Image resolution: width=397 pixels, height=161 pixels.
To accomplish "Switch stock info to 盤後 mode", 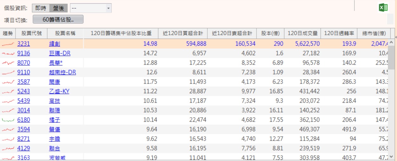I will tap(58, 8).
